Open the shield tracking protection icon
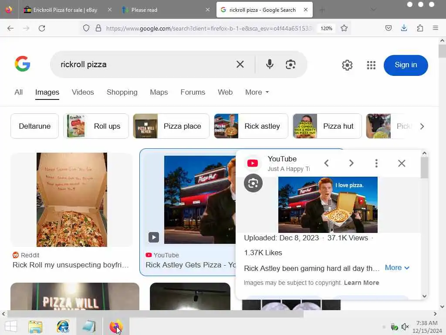446x335 pixels. coord(86,28)
